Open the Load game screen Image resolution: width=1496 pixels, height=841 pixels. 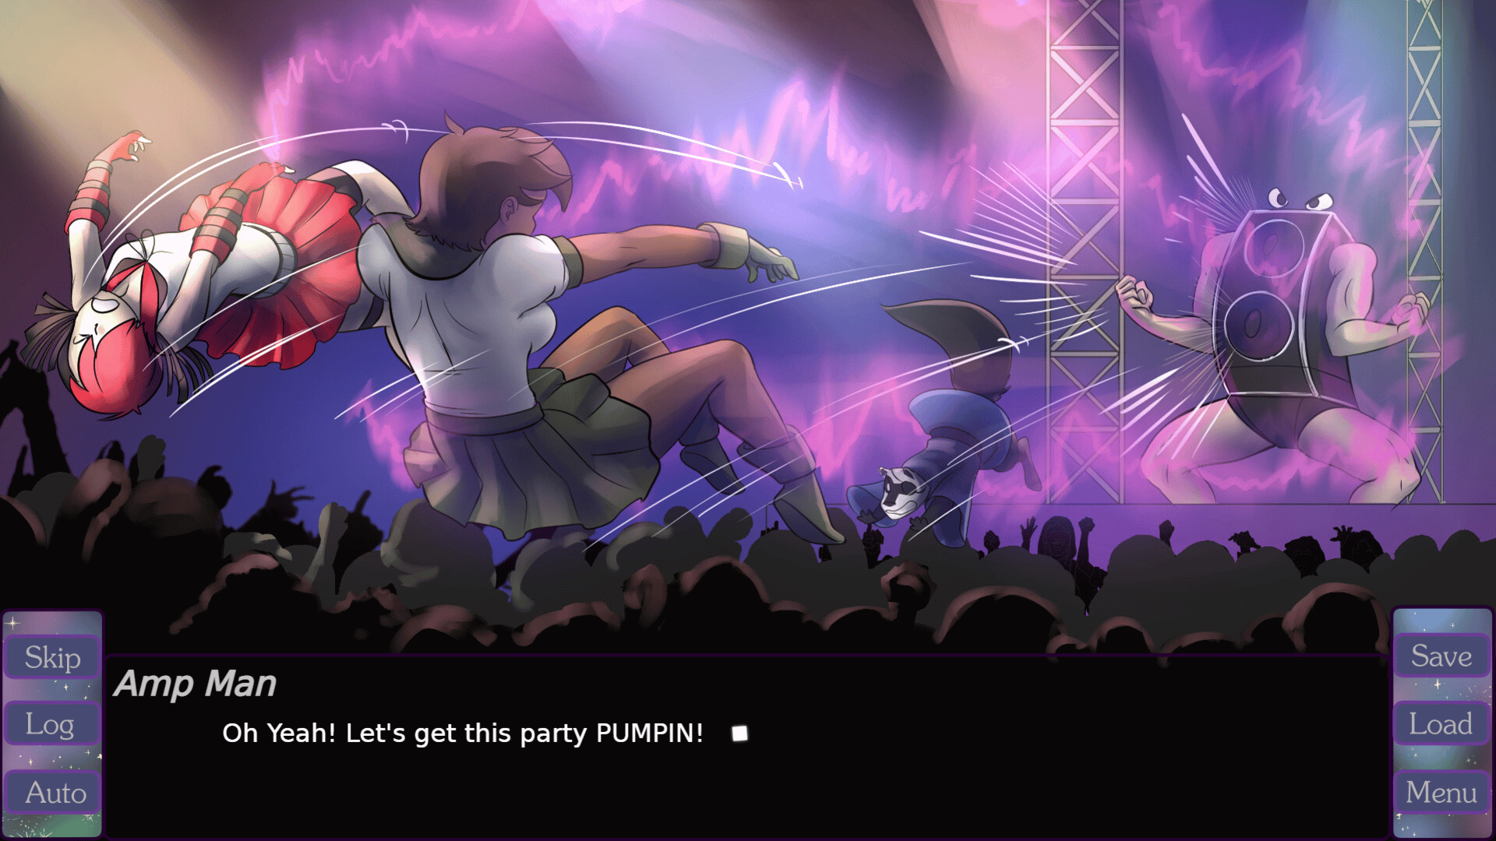1441,723
